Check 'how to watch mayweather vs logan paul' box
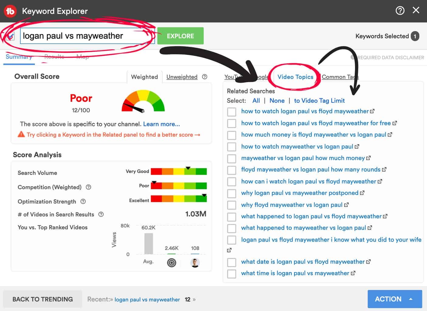Image resolution: width=427 pixels, height=311 pixels. click(232, 147)
